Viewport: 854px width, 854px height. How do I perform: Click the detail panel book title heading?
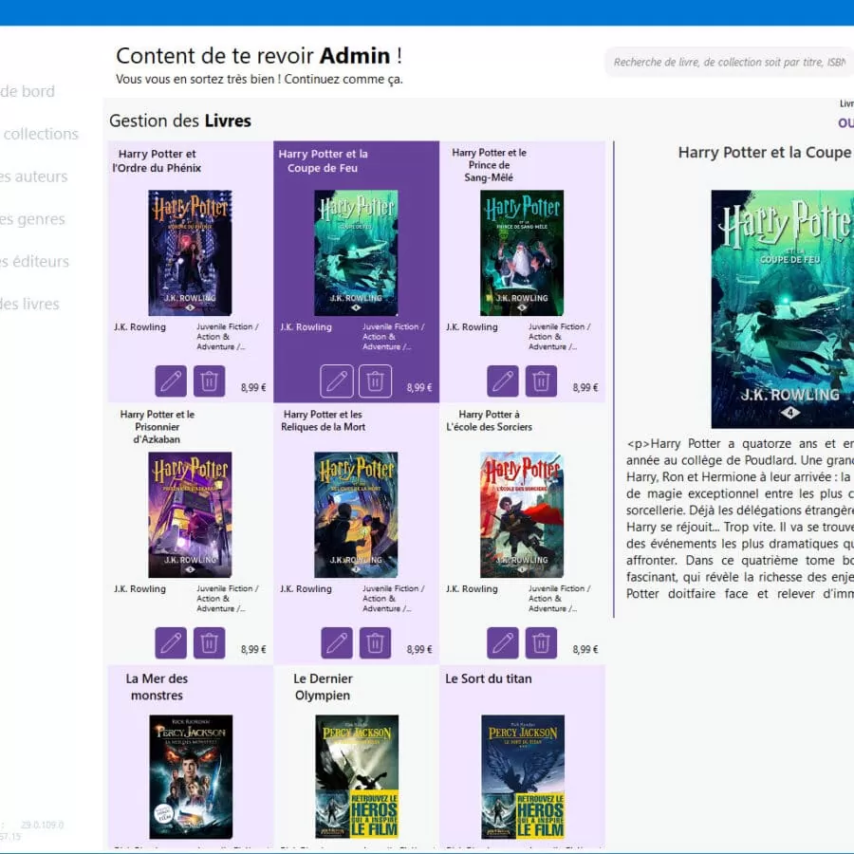tap(766, 153)
